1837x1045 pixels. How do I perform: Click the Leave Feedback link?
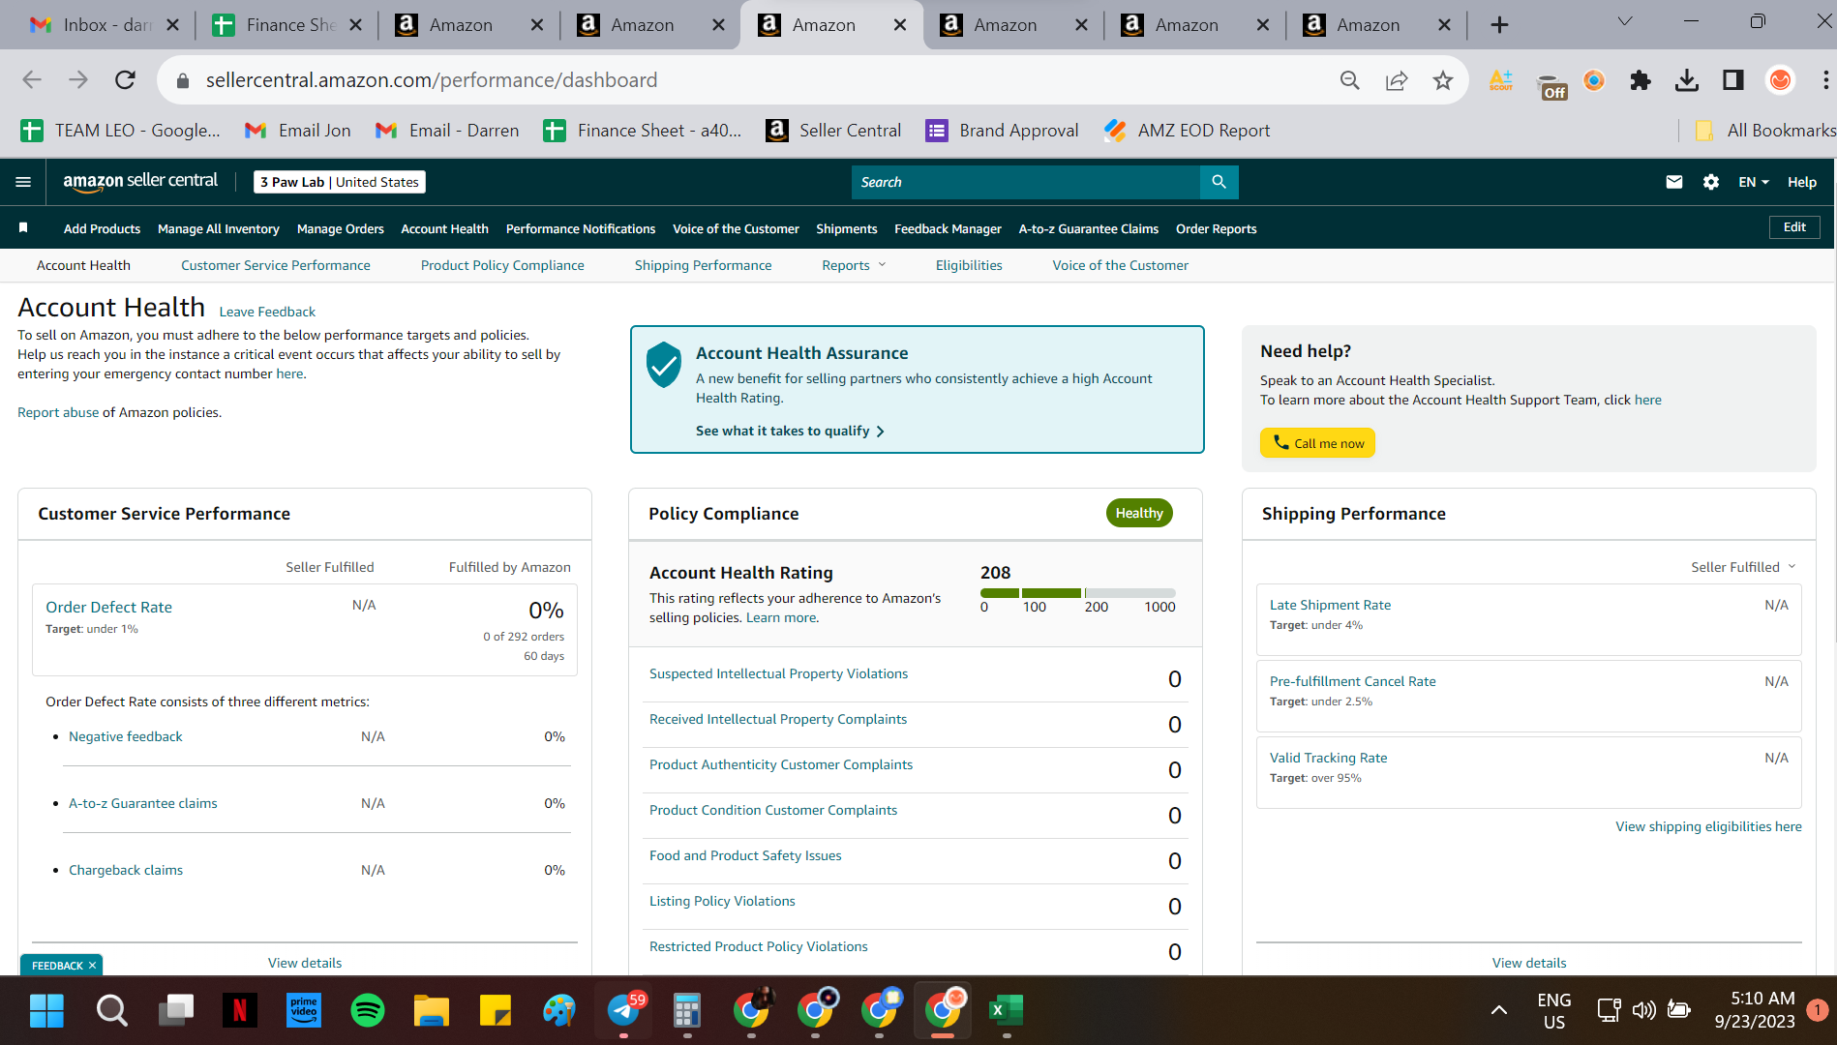[267, 312]
